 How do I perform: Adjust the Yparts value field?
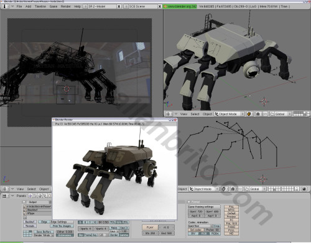(x=100, y=229)
